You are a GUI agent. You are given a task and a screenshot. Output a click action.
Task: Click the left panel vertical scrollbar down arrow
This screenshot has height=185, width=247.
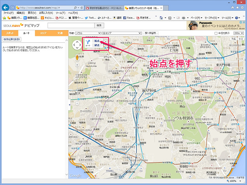point(66,174)
